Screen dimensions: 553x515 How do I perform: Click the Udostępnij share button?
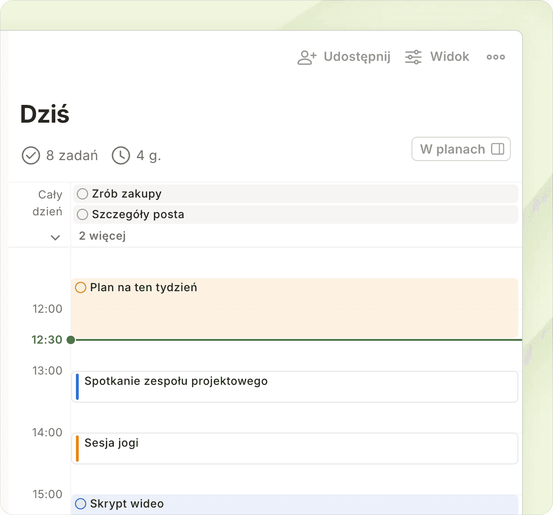tap(357, 57)
